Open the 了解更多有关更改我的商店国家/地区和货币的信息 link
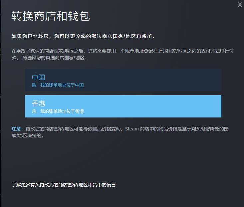 [x=64, y=184]
